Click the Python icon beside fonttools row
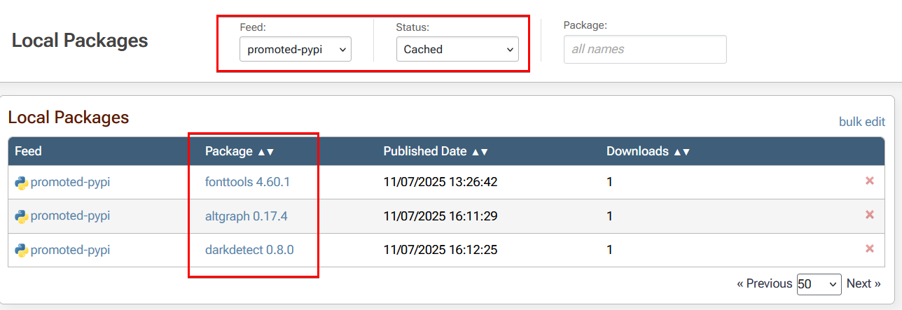 [x=21, y=183]
